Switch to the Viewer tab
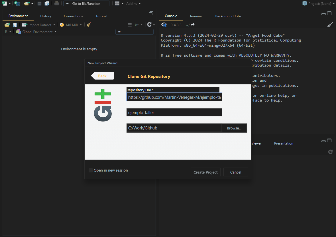The image size is (336, 237). 256,143
